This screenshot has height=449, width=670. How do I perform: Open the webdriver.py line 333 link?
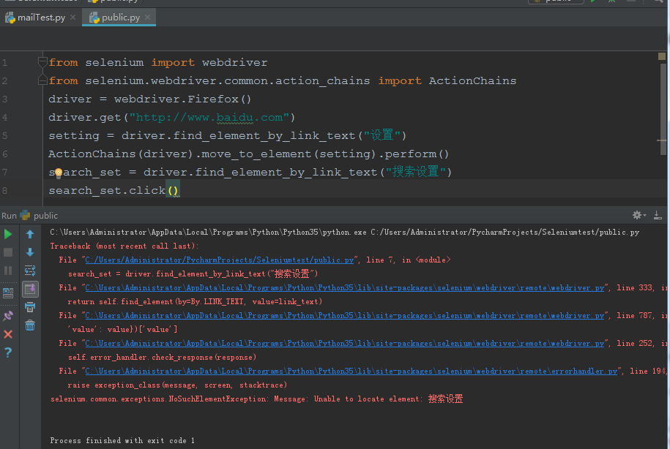click(x=345, y=287)
